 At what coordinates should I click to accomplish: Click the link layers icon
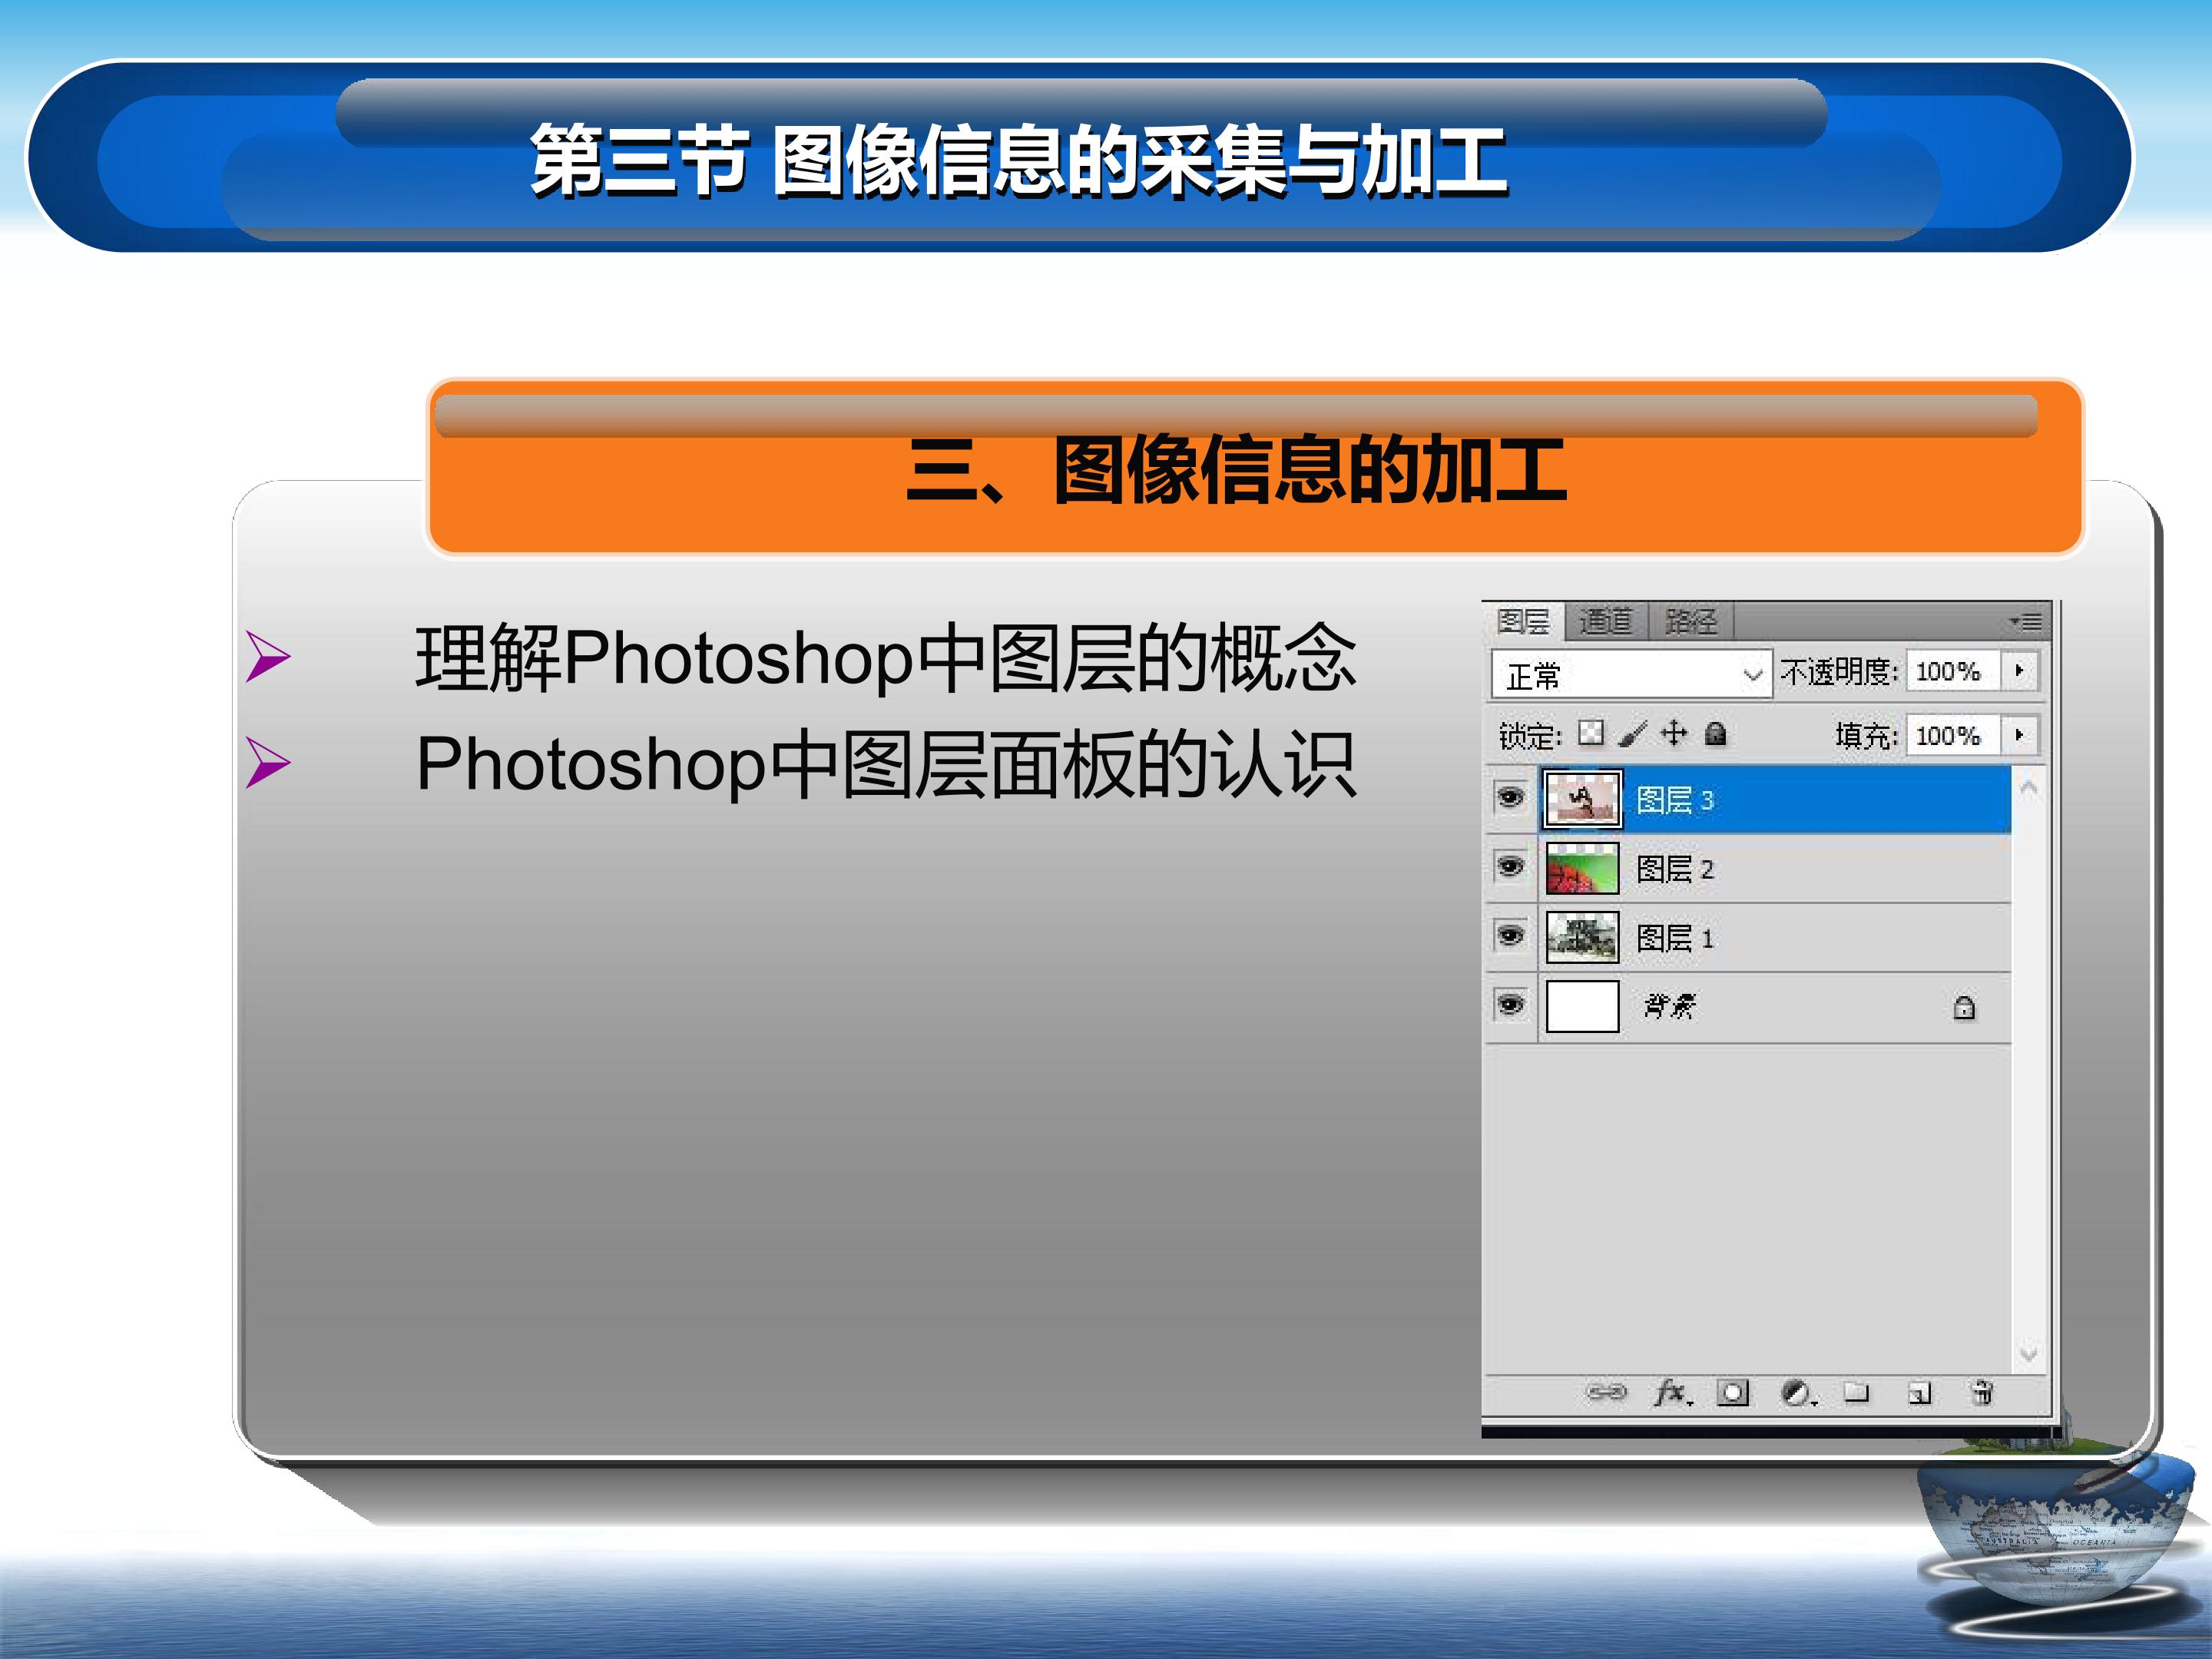tap(1605, 1392)
